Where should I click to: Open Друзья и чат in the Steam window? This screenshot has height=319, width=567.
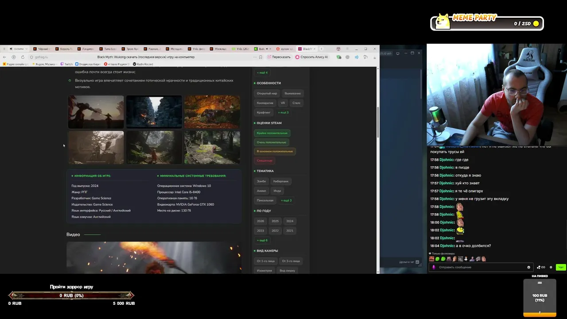pos(409,262)
